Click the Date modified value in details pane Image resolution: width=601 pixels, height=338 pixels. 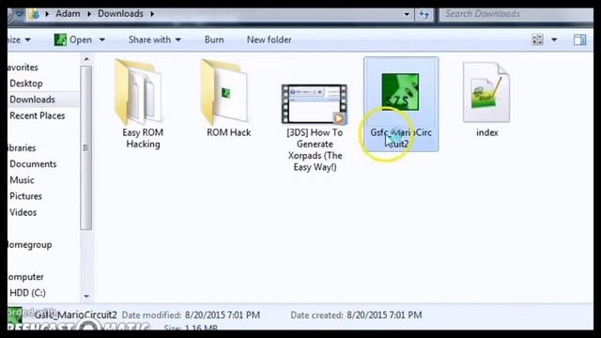click(x=223, y=315)
